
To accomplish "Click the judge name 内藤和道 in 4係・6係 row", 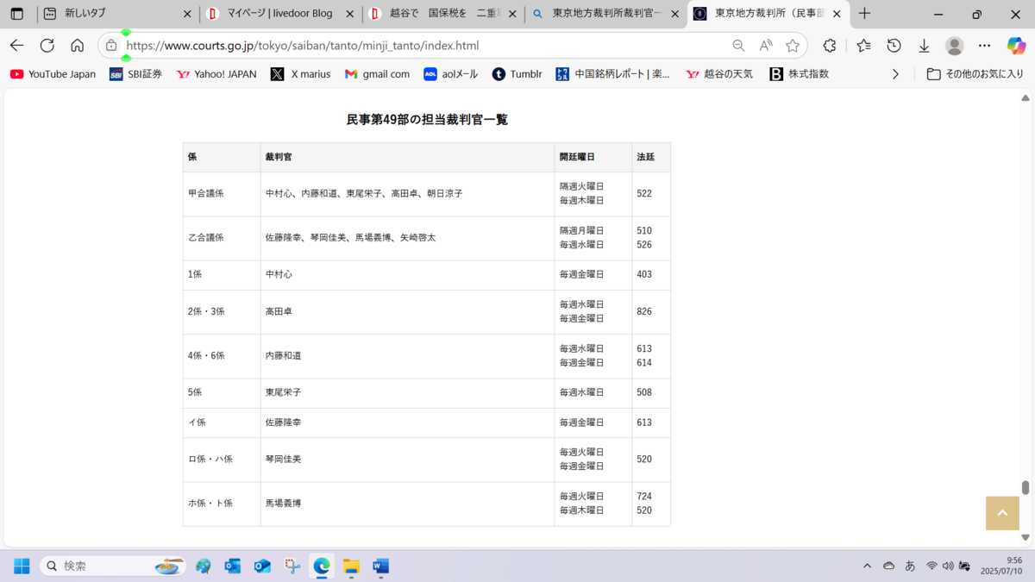I will [x=283, y=356].
